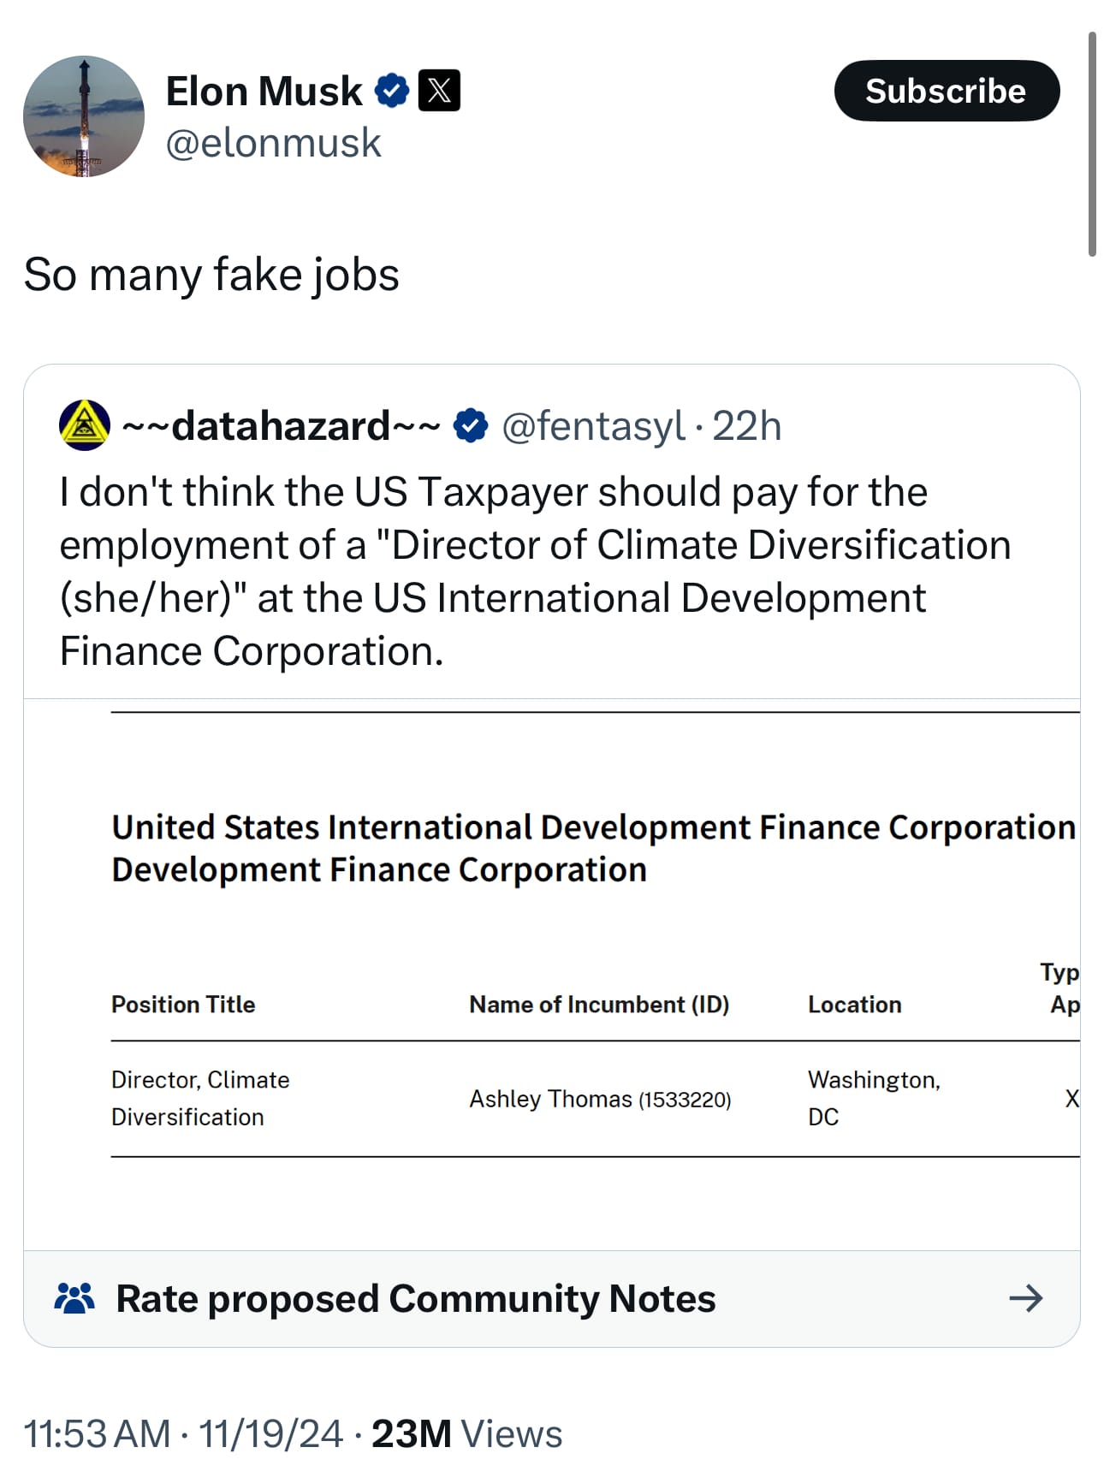Click the black X affiliation badge
Viewport: 1104px width, 1483px height.
point(439,91)
